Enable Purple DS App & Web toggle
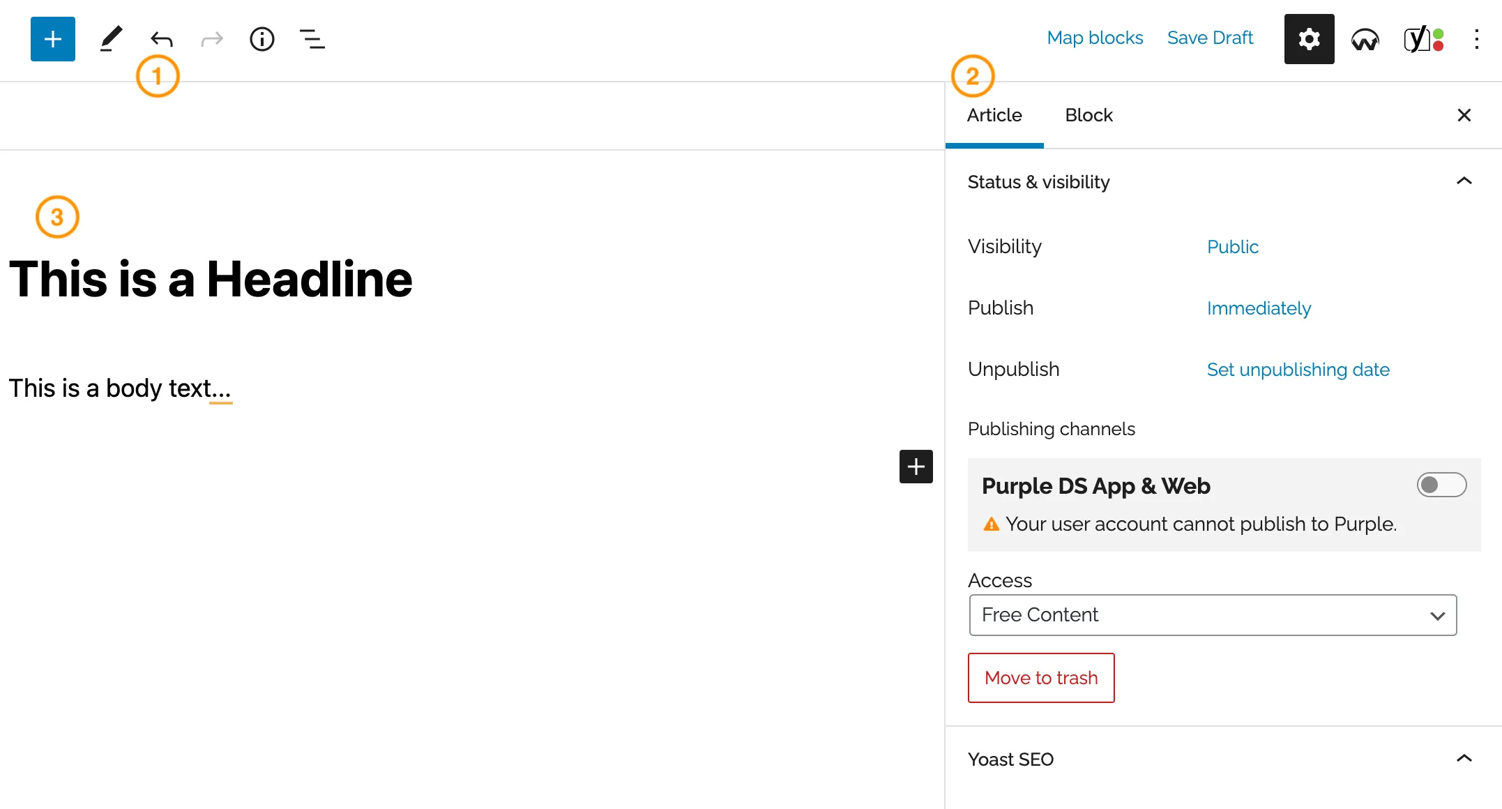This screenshot has height=809, width=1502. (x=1441, y=485)
